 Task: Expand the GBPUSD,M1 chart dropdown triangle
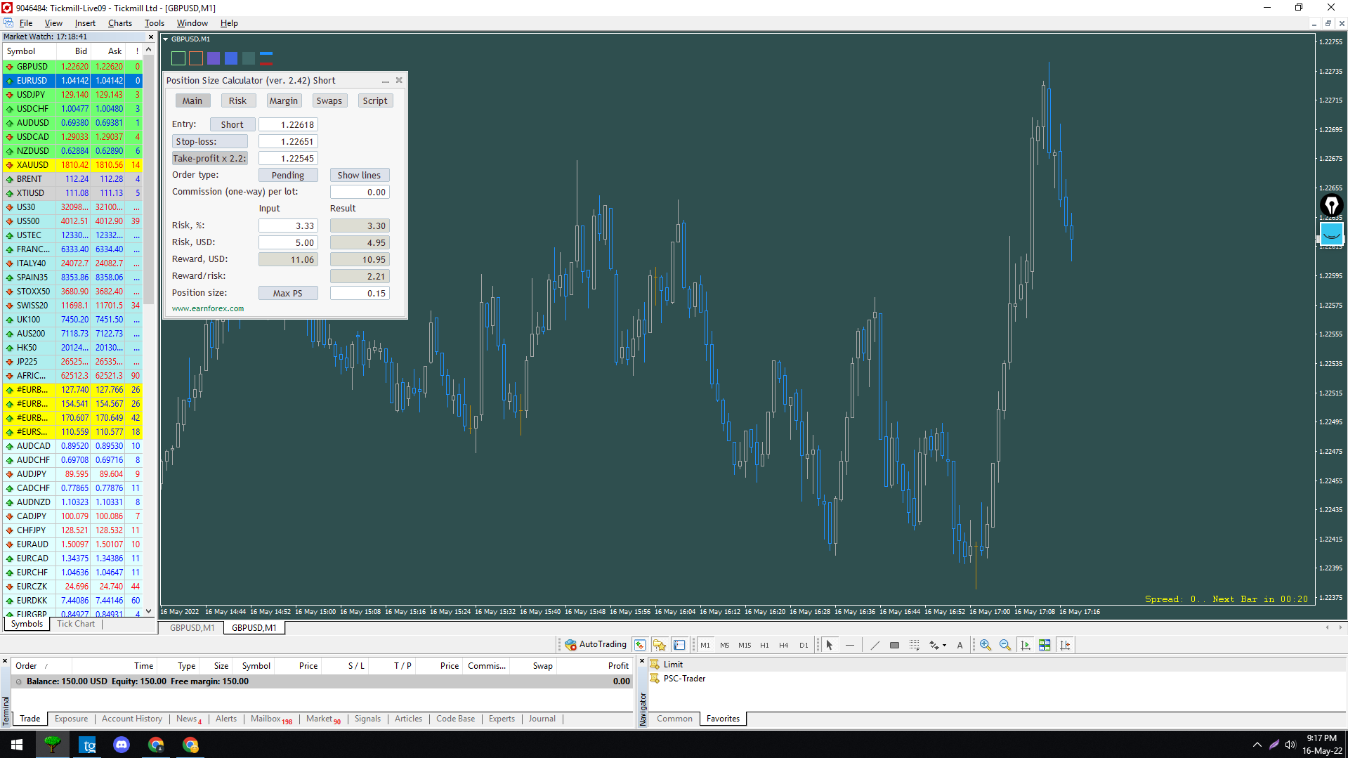(x=166, y=39)
